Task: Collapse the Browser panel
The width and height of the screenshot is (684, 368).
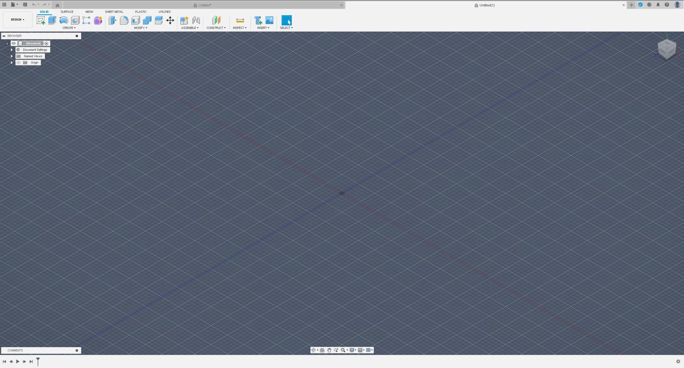Action: (x=4, y=36)
